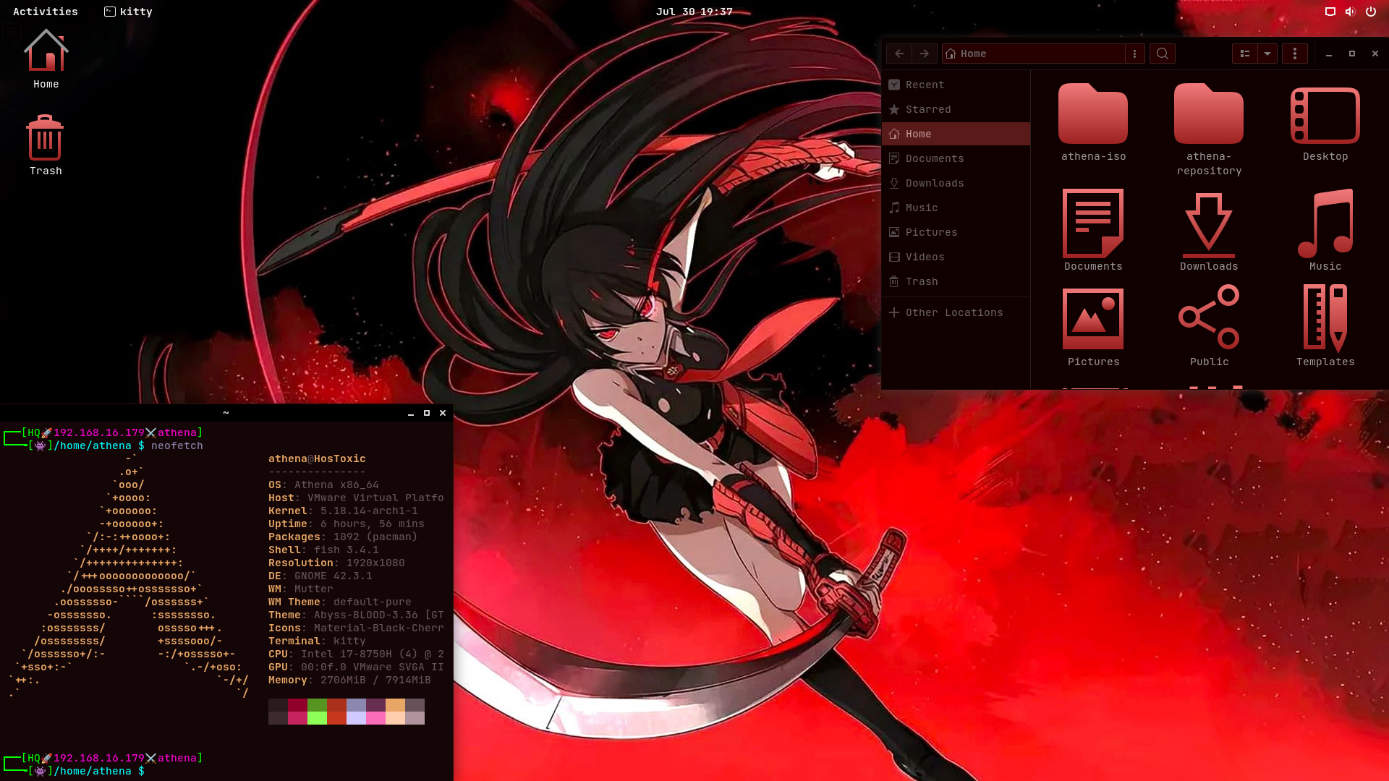
Task: Open the athena-repository folder
Action: 1208,116
